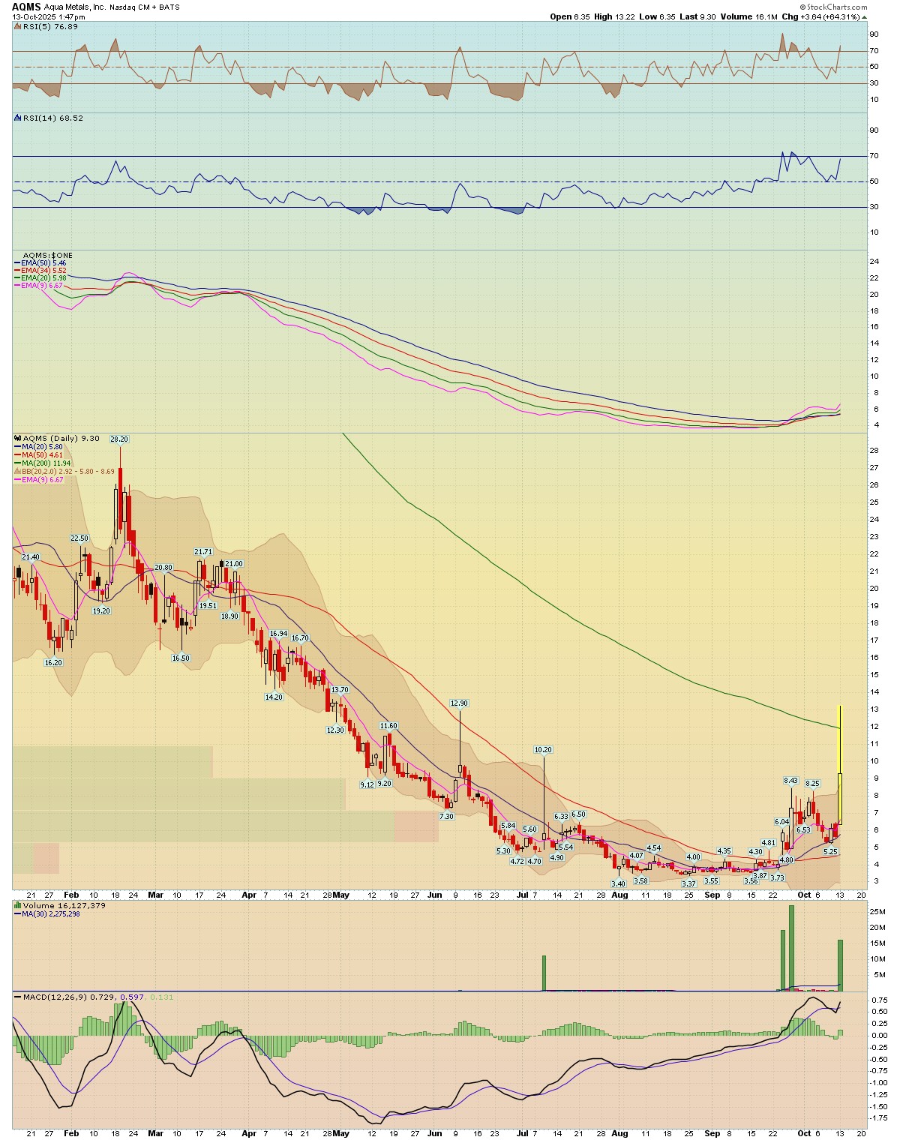
Task: Click the EMA(50) blue legend line marker
Action: click(18, 263)
